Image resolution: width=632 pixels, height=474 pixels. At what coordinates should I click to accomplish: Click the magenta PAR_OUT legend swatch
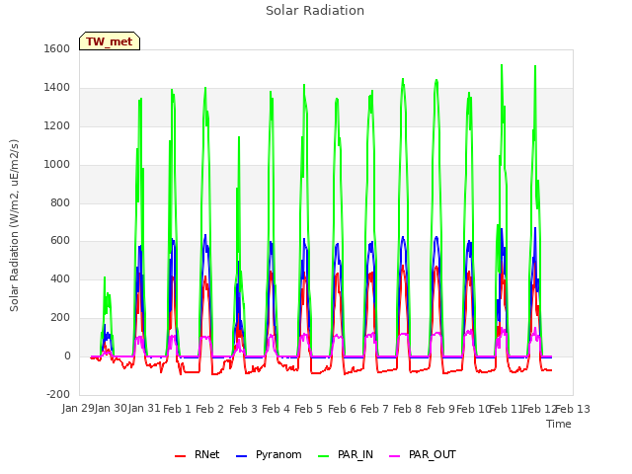coord(395,456)
